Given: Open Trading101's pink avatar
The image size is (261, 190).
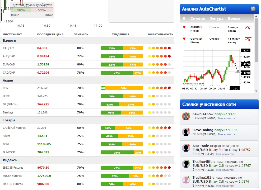Looking at the screenshot, I should coord(186,180).
